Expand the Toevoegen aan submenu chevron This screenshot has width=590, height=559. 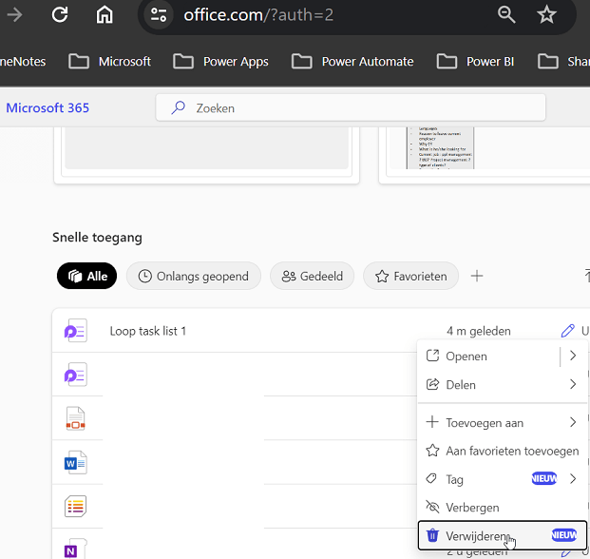[573, 422]
